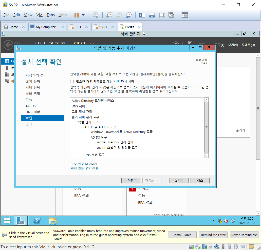Open the snapshot manager icon
Viewport: 261px width, 250px height.
click(129, 15)
